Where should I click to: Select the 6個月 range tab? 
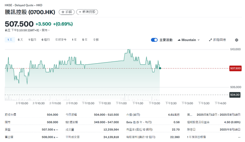(46, 40)
